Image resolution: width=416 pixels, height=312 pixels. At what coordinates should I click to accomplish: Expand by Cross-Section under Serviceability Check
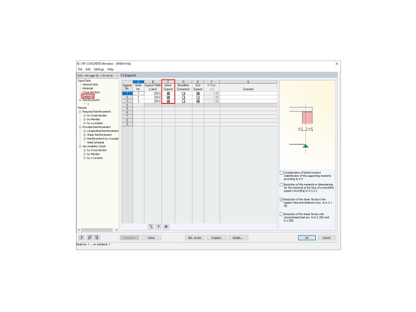tap(85, 150)
